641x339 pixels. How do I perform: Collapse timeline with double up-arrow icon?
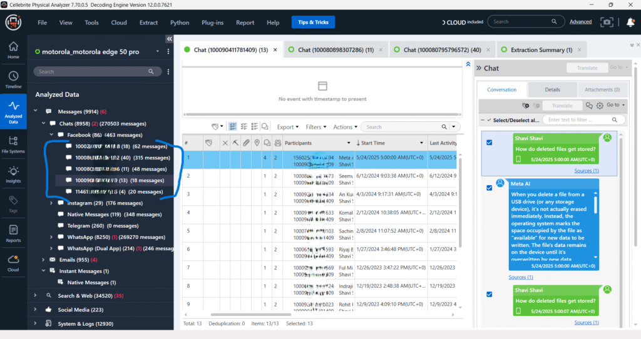click(468, 64)
